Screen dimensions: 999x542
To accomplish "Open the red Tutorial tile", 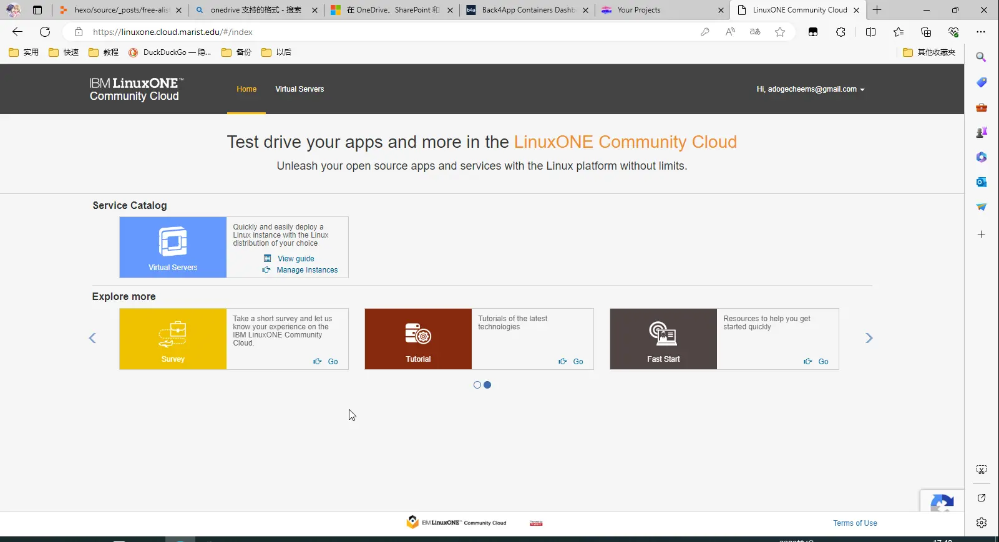I will [x=418, y=339].
